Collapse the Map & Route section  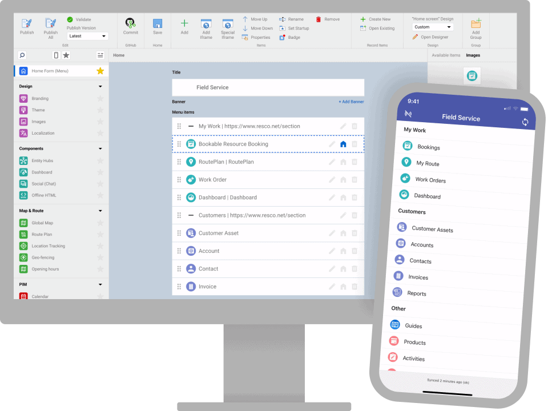100,211
